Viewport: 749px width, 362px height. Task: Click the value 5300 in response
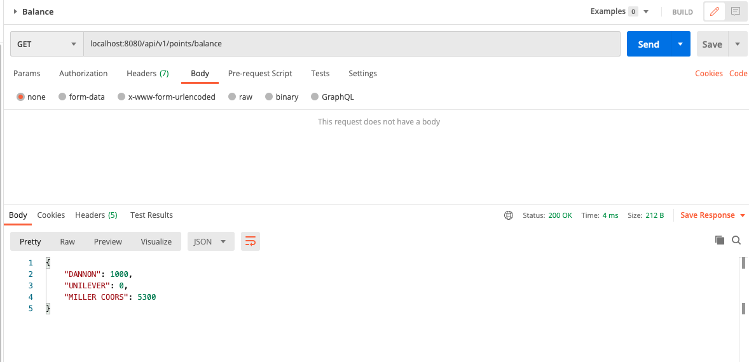[147, 297]
